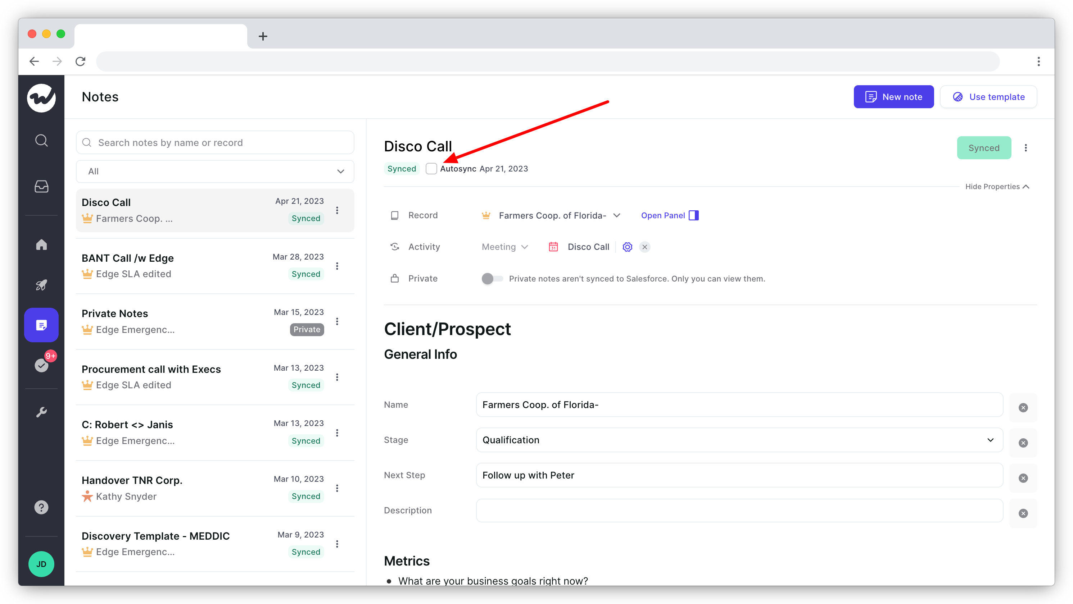
Task: Open the Meeting activity type dropdown
Action: pyautogui.click(x=504, y=246)
